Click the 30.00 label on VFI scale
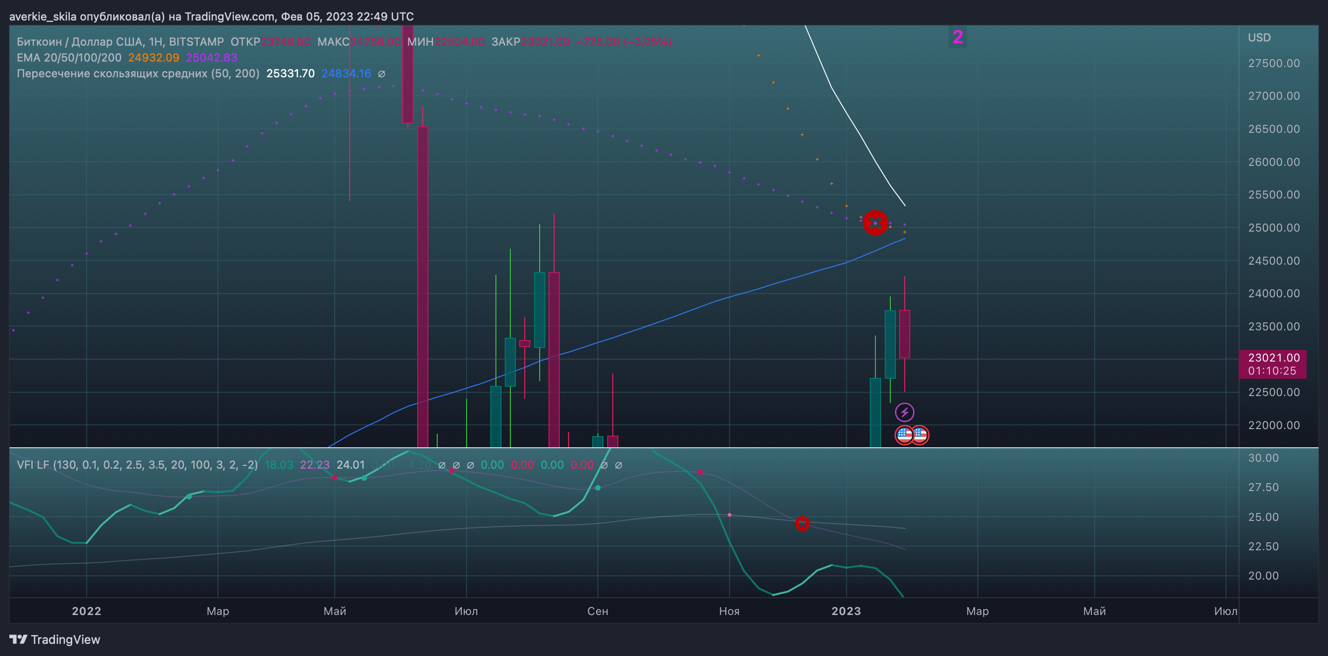This screenshot has height=656, width=1328. 1263,458
